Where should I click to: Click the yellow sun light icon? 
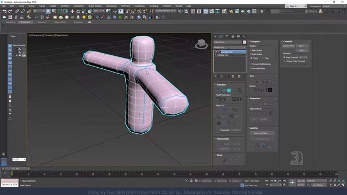pos(84,17)
